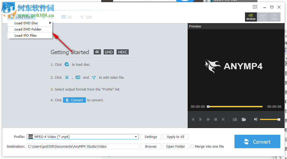The width and height of the screenshot is (287, 159).
Task: Click the Open Folder button
Action: (x=176, y=146)
